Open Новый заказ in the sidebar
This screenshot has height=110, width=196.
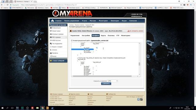click(56, 31)
